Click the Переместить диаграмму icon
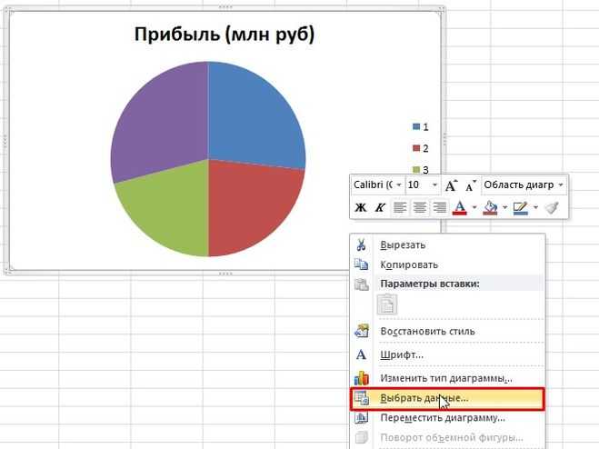This screenshot has width=599, height=449. tap(362, 418)
